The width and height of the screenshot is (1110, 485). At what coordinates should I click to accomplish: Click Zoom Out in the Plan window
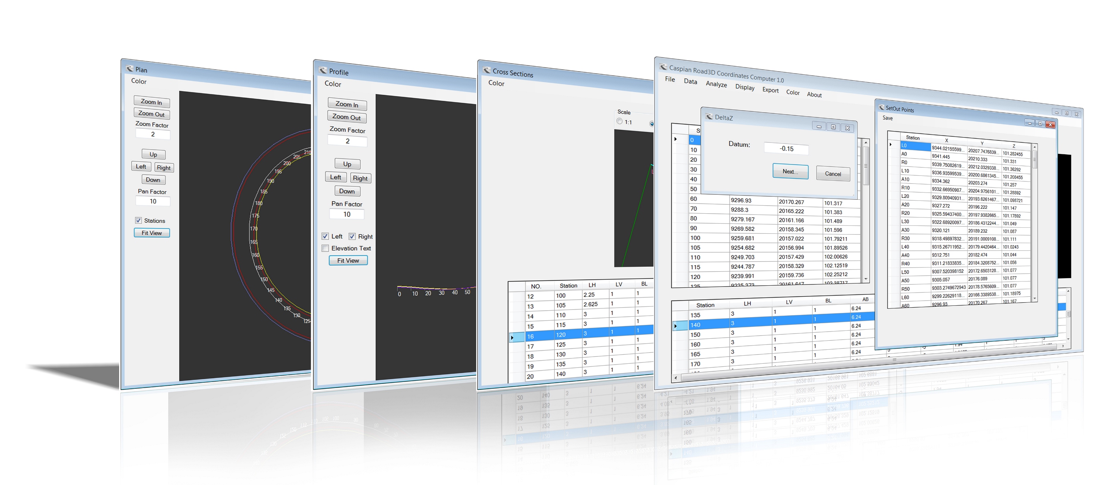tap(152, 114)
